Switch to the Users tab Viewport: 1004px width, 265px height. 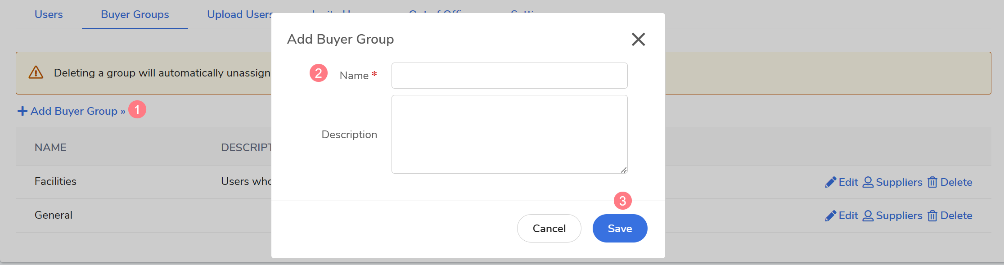49,14
